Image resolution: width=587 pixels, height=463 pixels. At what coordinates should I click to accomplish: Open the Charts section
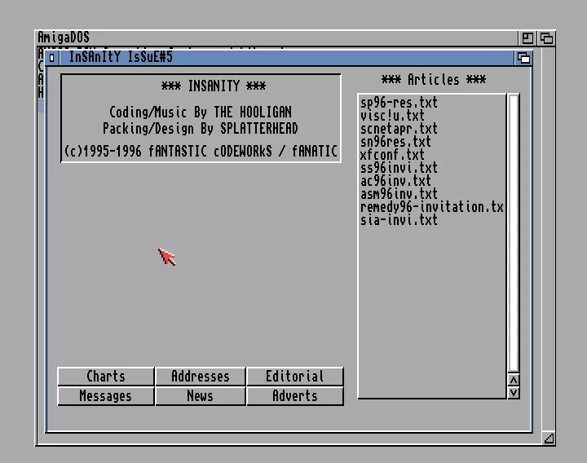point(106,377)
